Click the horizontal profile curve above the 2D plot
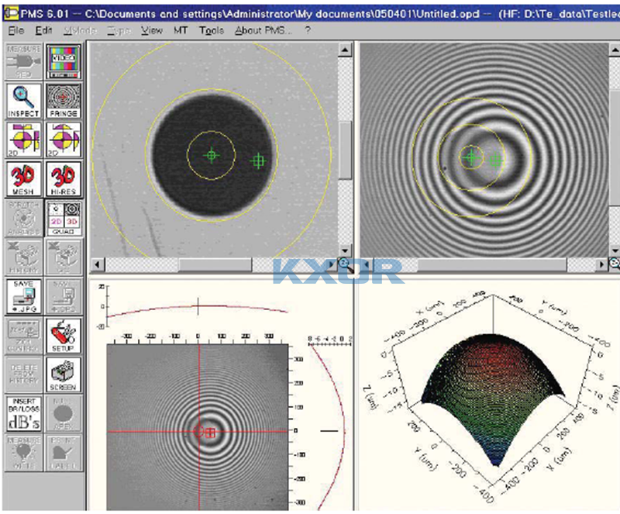This screenshot has height=514, width=620. tap(198, 310)
